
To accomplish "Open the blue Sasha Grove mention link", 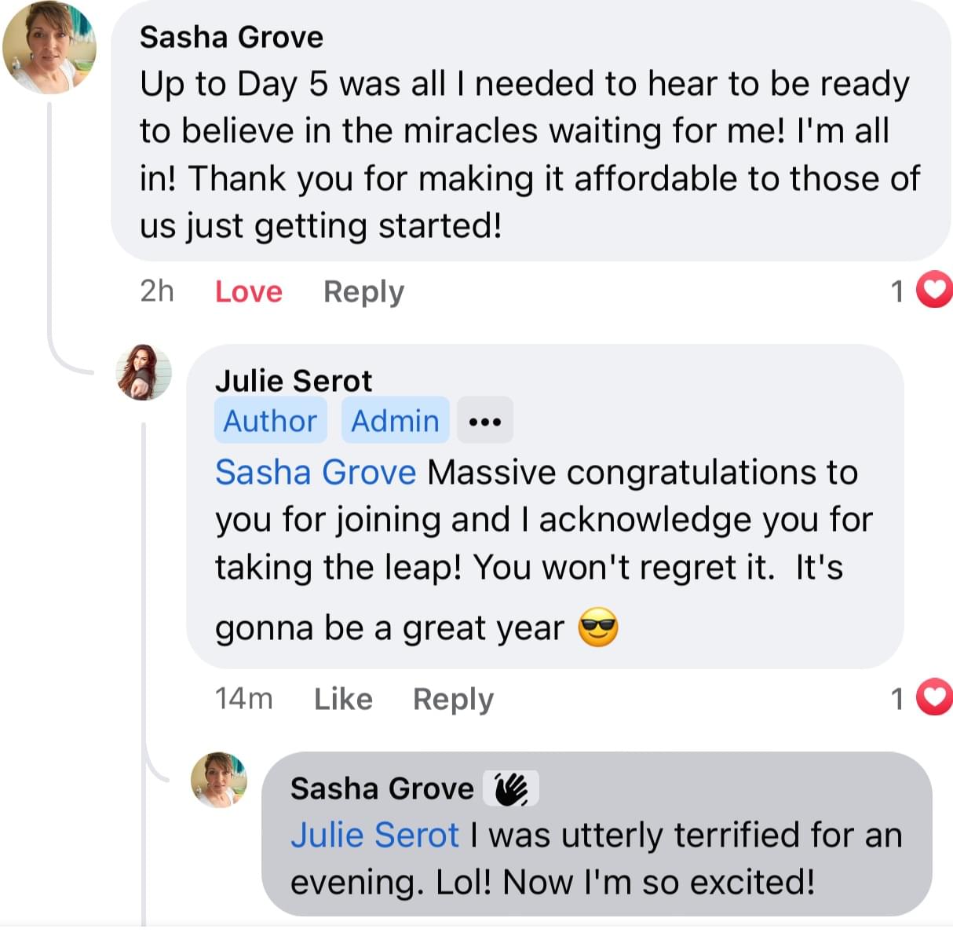I will (x=316, y=473).
